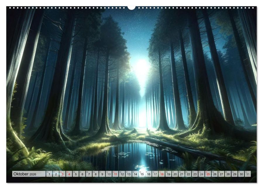The width and height of the screenshot is (263, 189).
Task: Choose the grey Saturday date 17
Action: click(155, 174)
